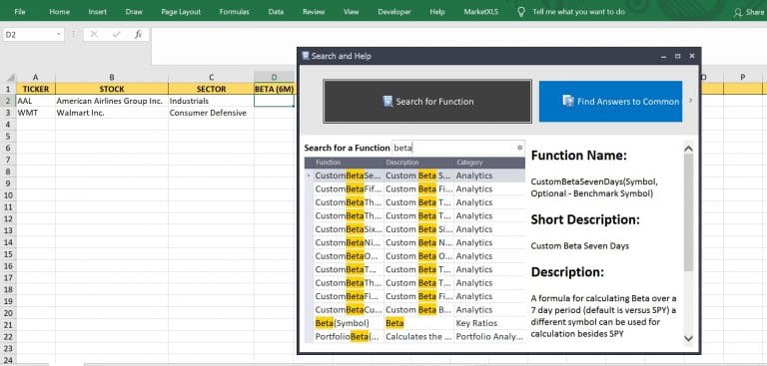The height and width of the screenshot is (366, 767).
Task: Select the CustomBetaO... function row
Action: click(x=414, y=256)
